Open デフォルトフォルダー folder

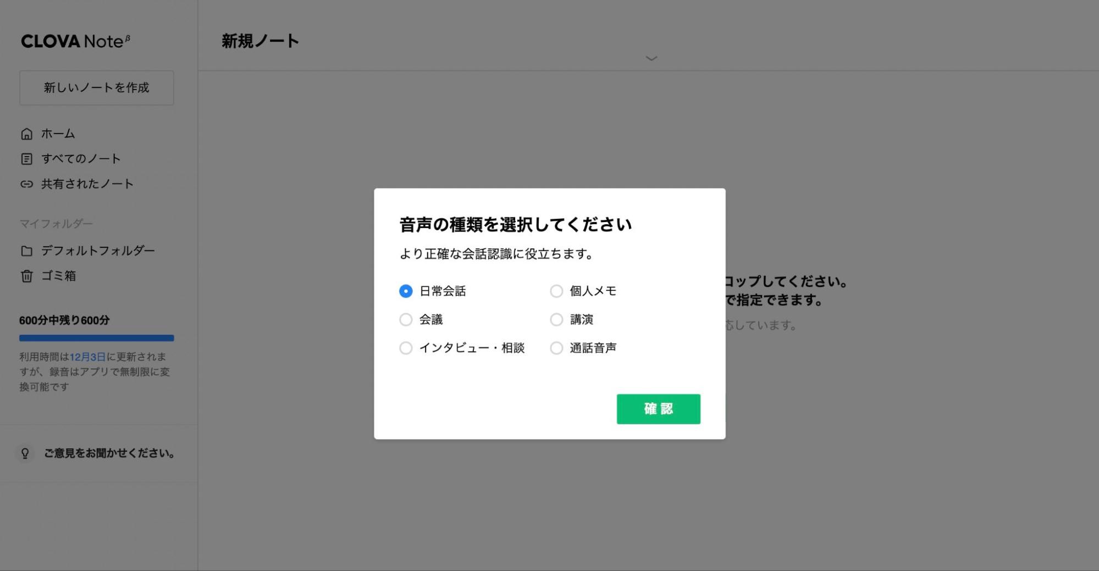[98, 251]
